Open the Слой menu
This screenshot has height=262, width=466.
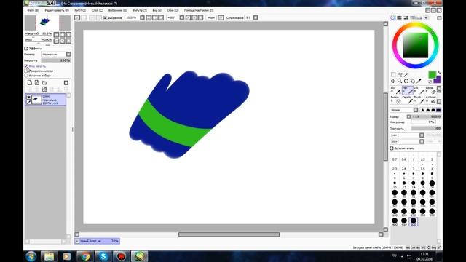97,10
